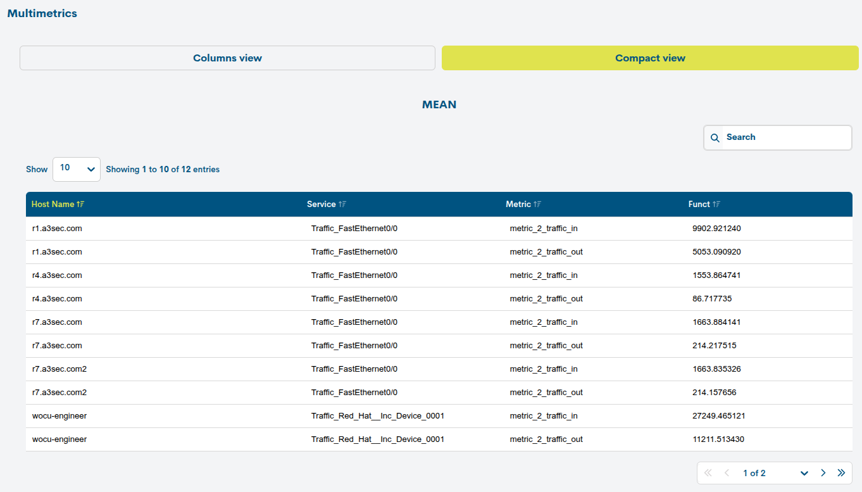
Task: Click the Host Name sort icon
Action: coord(80,205)
